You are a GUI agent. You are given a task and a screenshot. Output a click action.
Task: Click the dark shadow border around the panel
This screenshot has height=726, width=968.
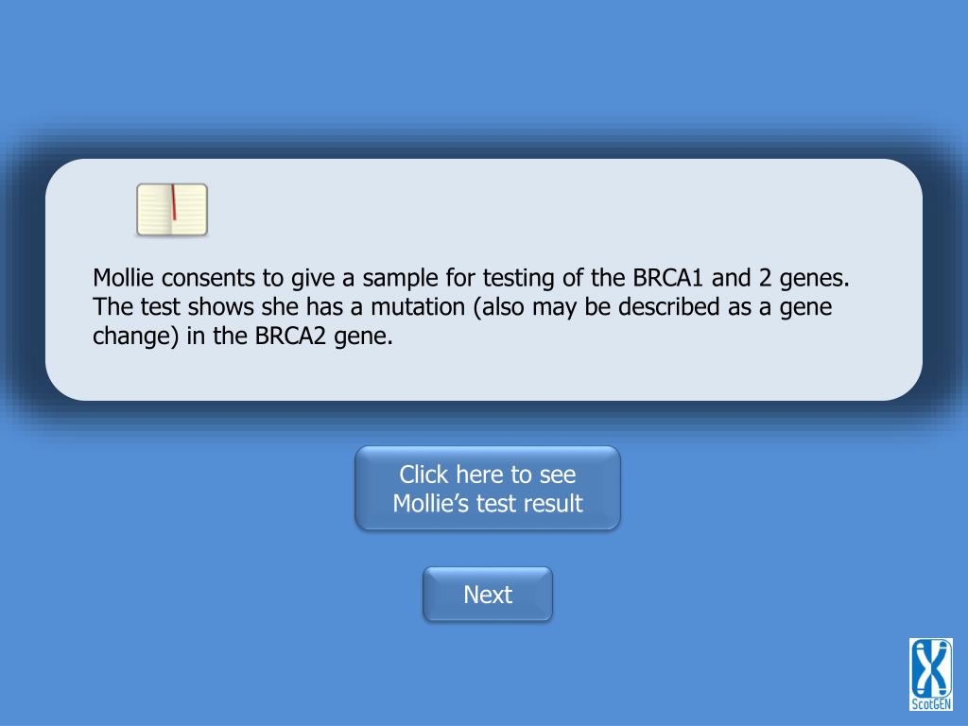click(x=25, y=278)
